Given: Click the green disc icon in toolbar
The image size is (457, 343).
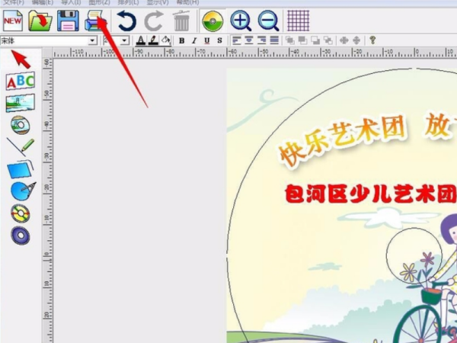Looking at the screenshot, I should coord(213,21).
